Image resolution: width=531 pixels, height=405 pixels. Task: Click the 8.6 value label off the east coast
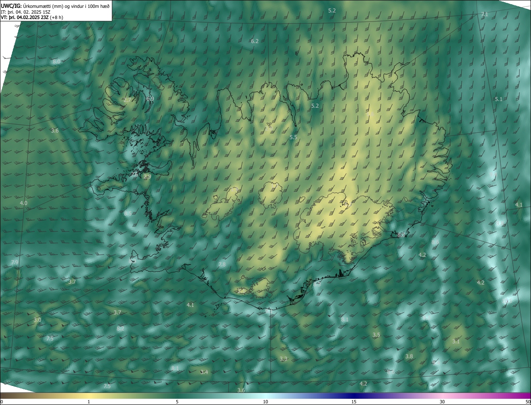435,242
